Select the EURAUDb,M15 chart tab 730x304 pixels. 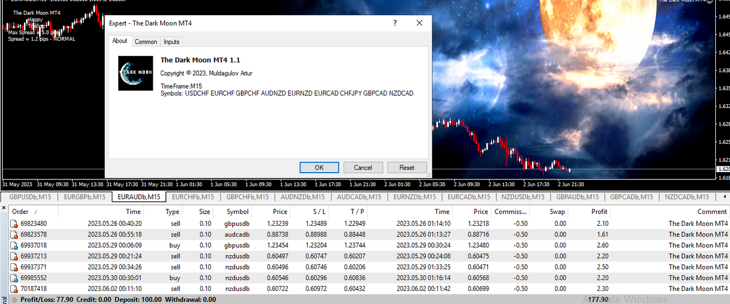click(x=139, y=197)
